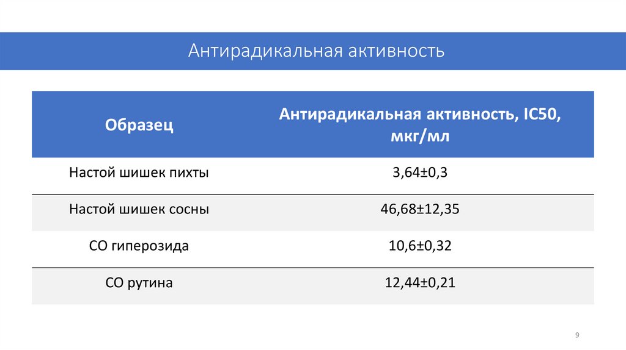626x350 pixels.
Task: Click the slide page number 9
Action: [x=577, y=335]
